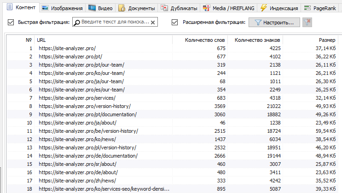
Task: Switch to the Документы tab
Action: point(137,8)
